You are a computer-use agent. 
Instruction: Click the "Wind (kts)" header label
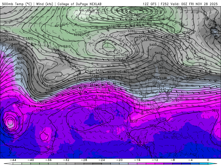pos(44,4)
